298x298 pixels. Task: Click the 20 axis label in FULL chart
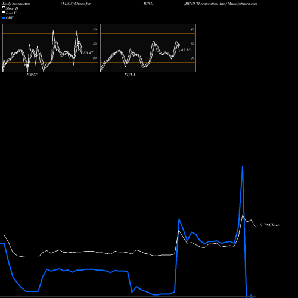pyautogui.click(x=193, y=58)
